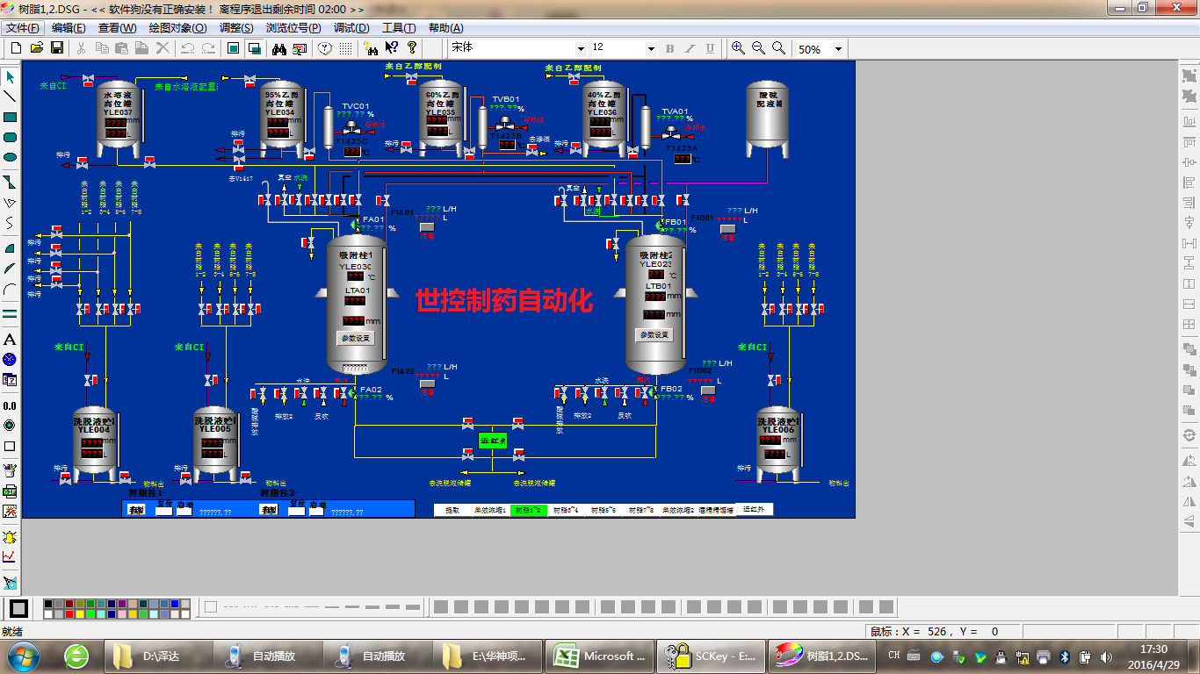
Task: Open the 工具(T) menu
Action: point(399,28)
